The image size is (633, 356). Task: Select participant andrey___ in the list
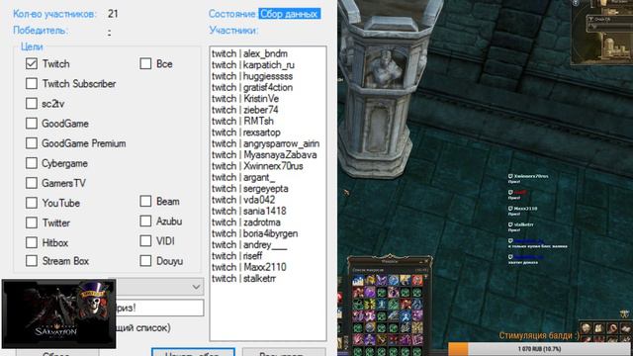(249, 245)
